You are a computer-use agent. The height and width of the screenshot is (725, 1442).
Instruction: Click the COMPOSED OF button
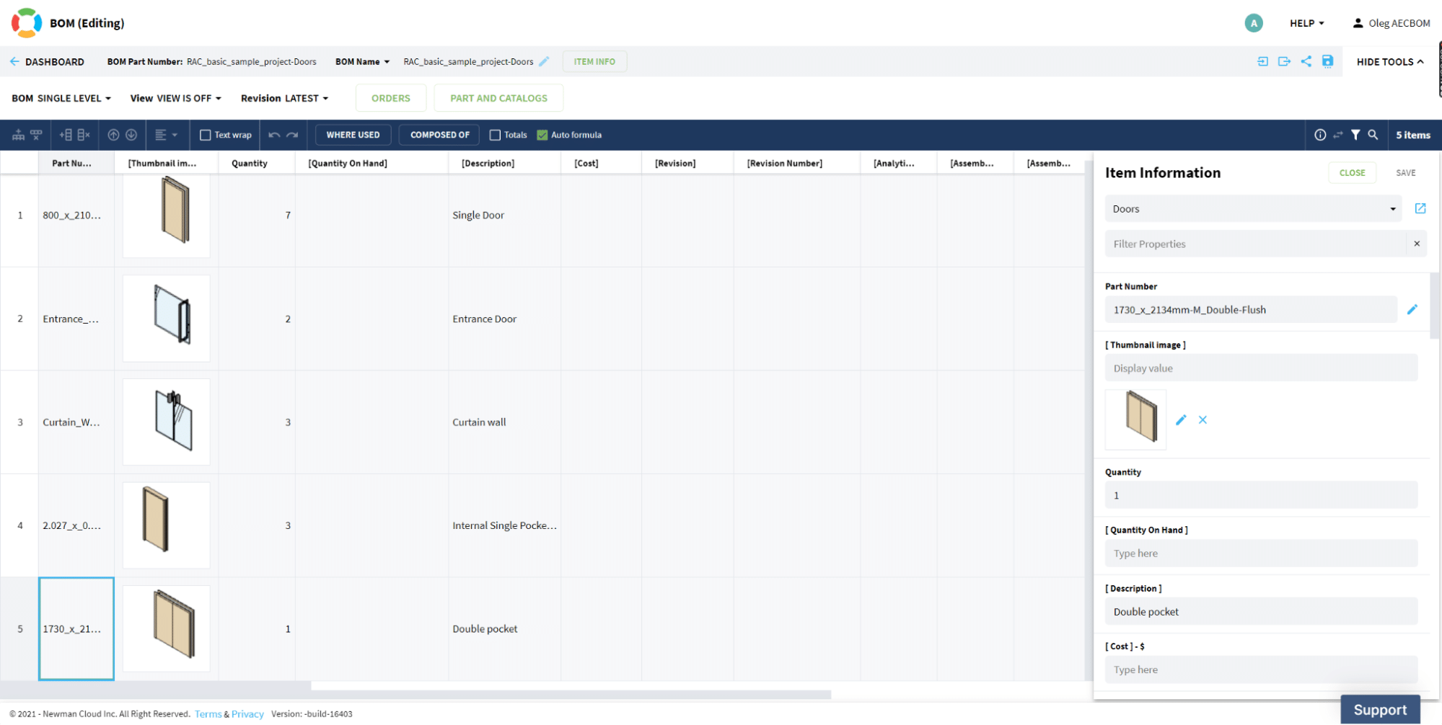coord(440,135)
